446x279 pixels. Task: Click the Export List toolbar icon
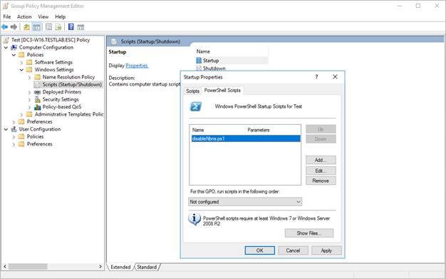click(58, 27)
